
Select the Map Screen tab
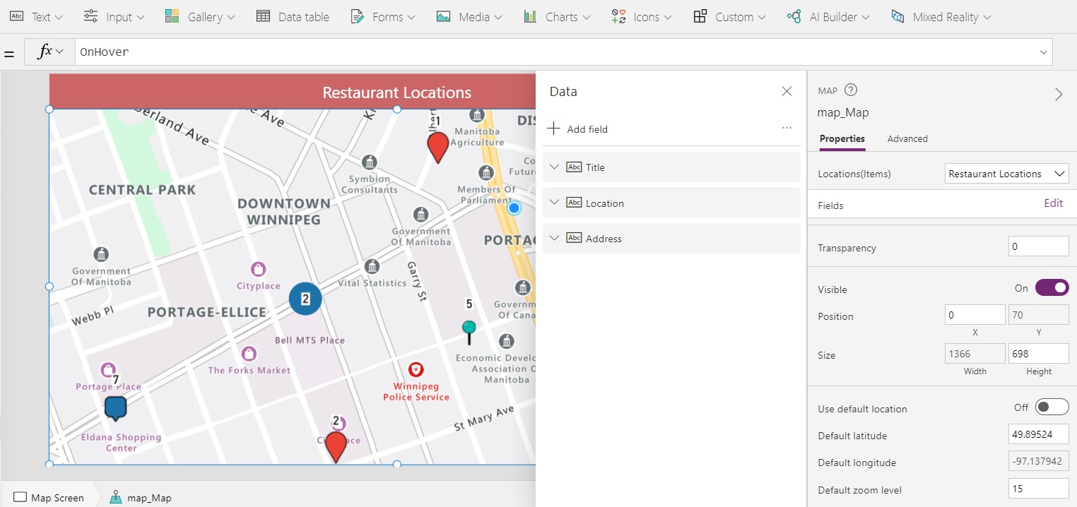(49, 497)
